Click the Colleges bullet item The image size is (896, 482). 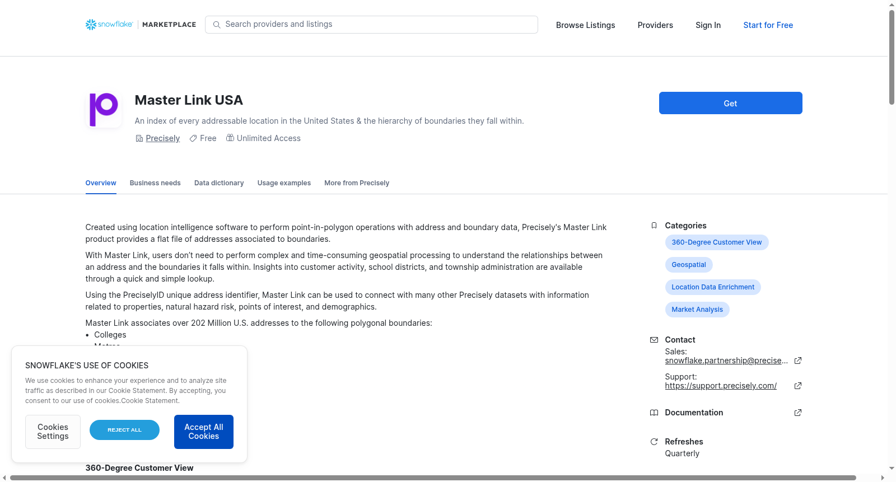(x=110, y=335)
